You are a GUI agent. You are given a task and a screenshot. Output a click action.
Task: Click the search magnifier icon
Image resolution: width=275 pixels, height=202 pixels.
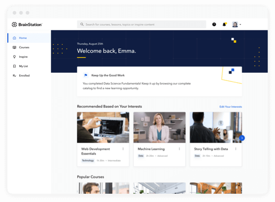[x=82, y=24]
